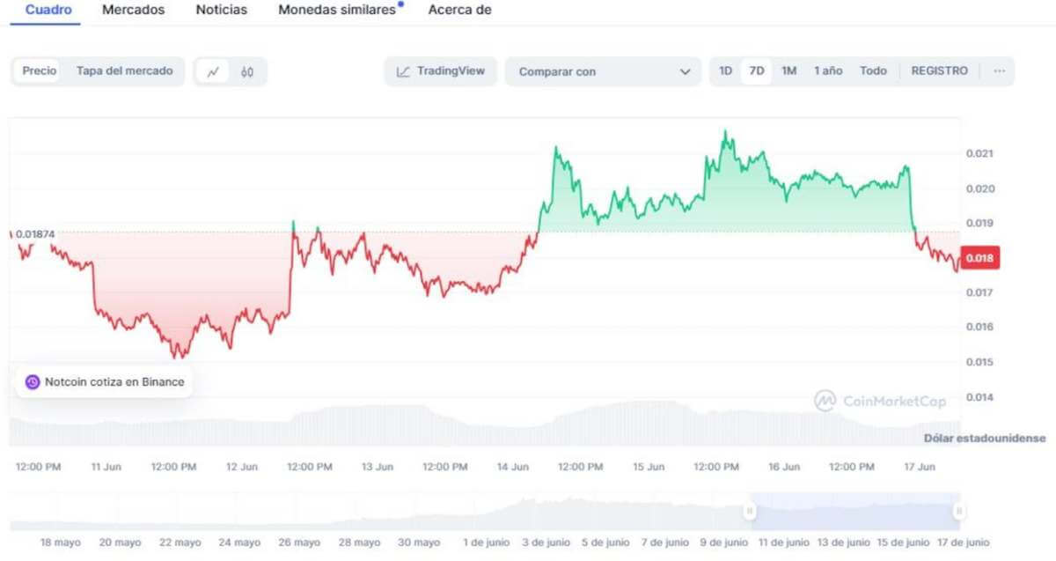Select the 1 año time range
The image size is (1056, 561).
point(827,70)
